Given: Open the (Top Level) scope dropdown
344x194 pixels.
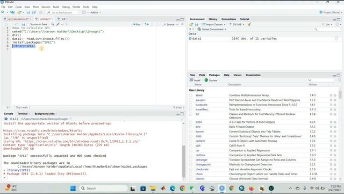Looking at the screenshot, I should (x=23, y=107).
